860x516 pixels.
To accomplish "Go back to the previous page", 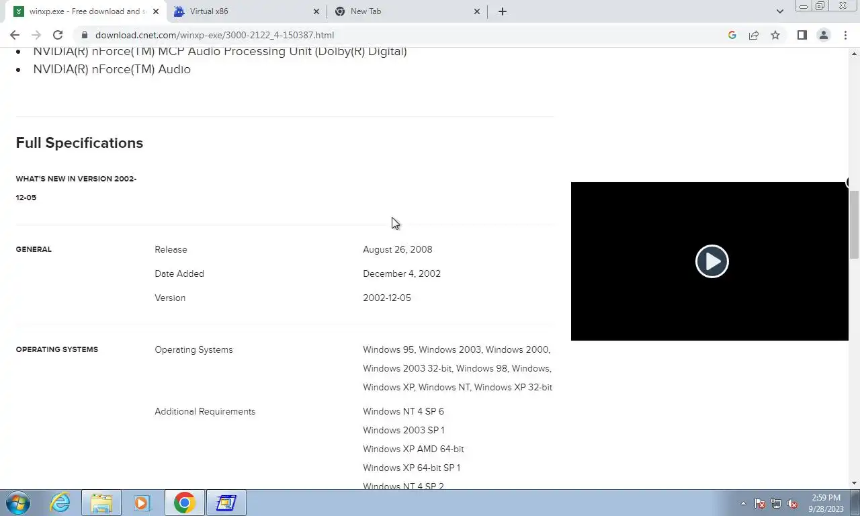I will click(15, 35).
